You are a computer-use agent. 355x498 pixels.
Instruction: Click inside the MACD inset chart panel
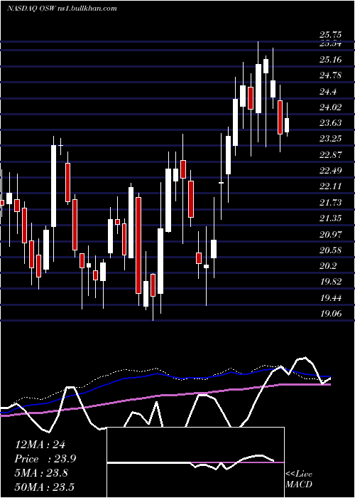pos(195,462)
